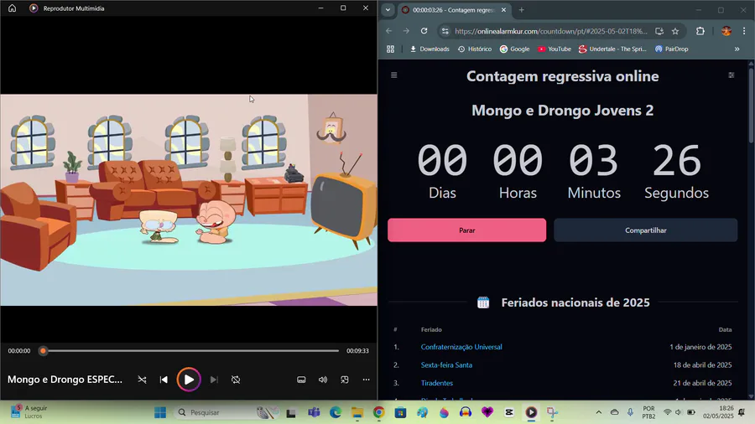Open Confraternização Universal holiday link
The height and width of the screenshot is (424, 755).
[x=461, y=347]
